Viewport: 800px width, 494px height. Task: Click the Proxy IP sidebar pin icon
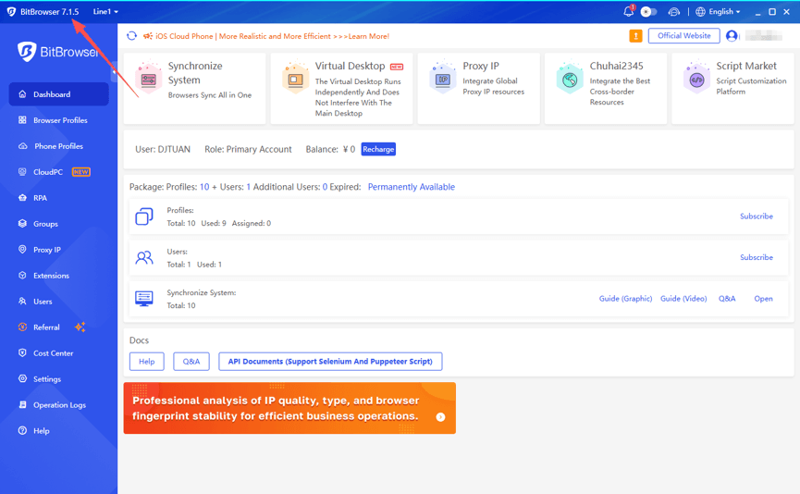pyautogui.click(x=22, y=250)
